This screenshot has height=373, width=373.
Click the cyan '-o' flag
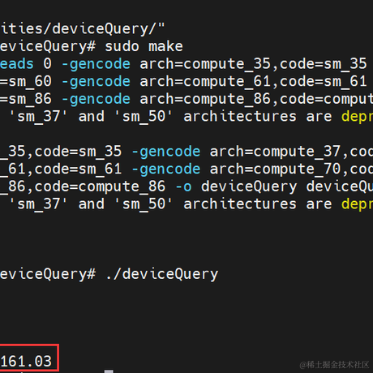183,187
